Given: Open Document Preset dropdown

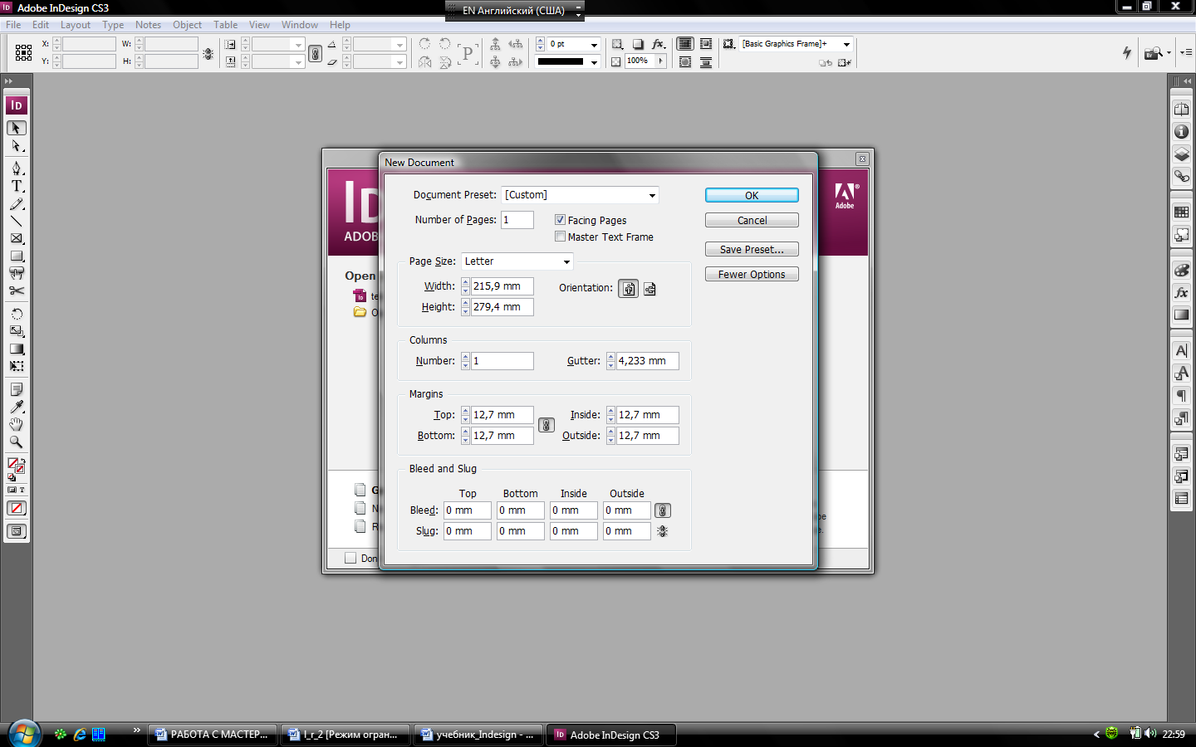Looking at the screenshot, I should click(652, 195).
